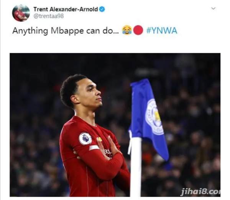Click the crying-laughing emoji

tap(127, 30)
